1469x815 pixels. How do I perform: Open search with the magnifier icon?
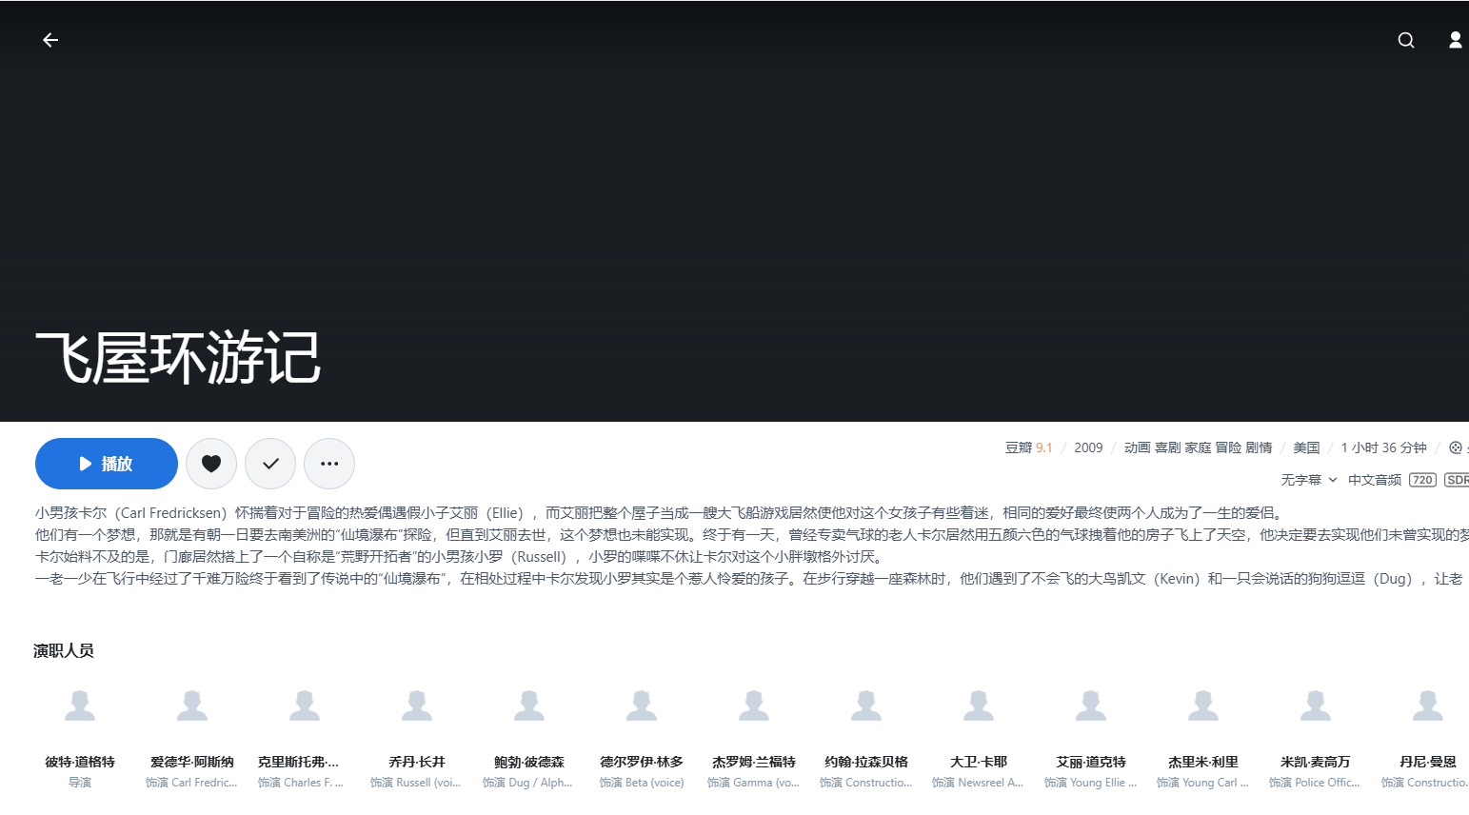[x=1405, y=40]
